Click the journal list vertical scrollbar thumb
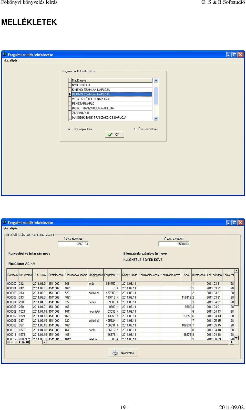 coord(156,96)
